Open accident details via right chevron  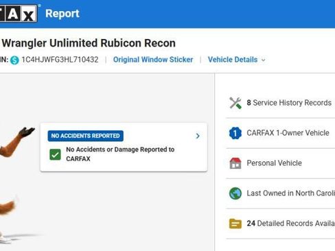pyautogui.click(x=198, y=136)
